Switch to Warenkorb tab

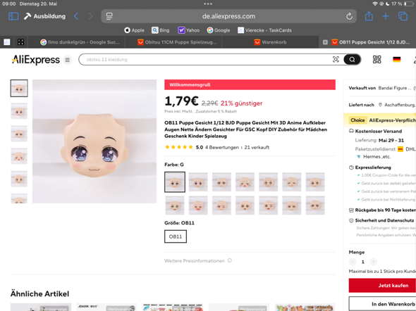270,42
